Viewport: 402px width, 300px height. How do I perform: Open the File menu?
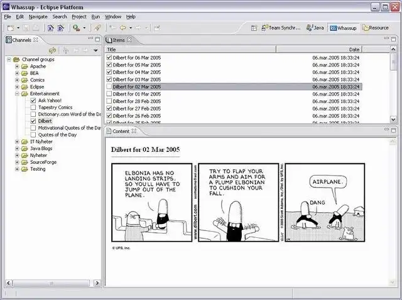[x=8, y=17]
